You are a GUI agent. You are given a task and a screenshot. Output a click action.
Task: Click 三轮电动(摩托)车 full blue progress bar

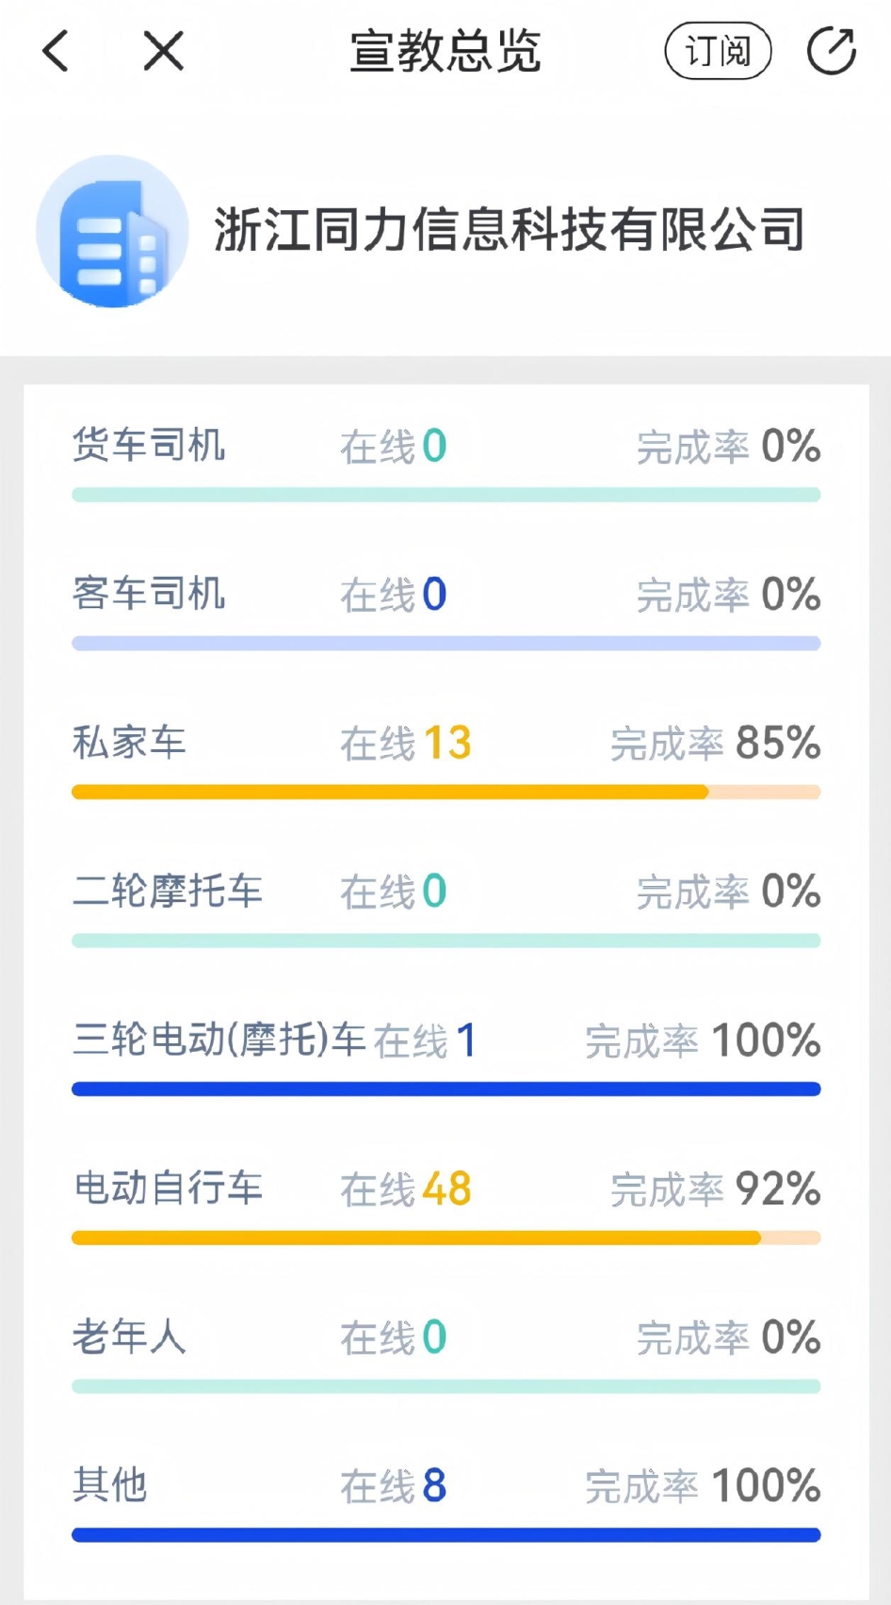(x=445, y=1089)
